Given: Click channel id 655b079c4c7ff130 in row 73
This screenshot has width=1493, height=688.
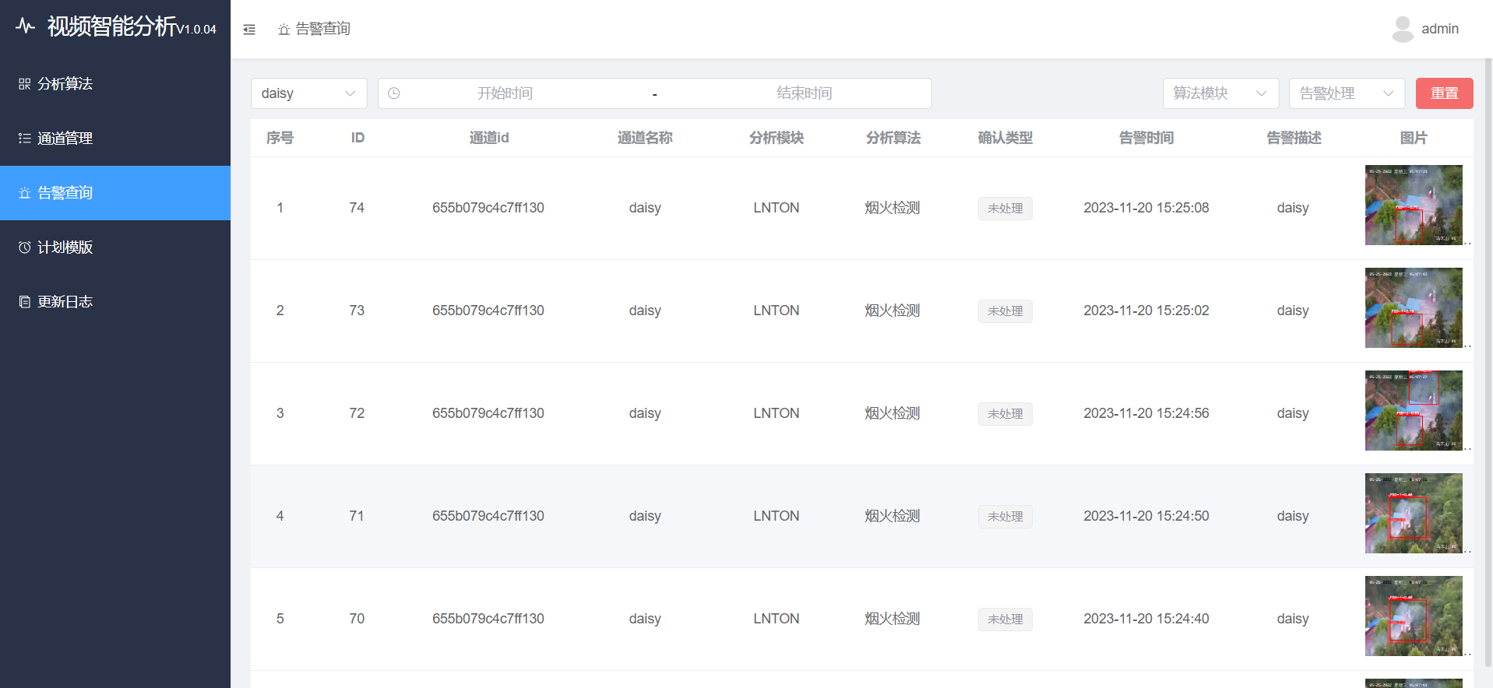Looking at the screenshot, I should click(x=488, y=311).
